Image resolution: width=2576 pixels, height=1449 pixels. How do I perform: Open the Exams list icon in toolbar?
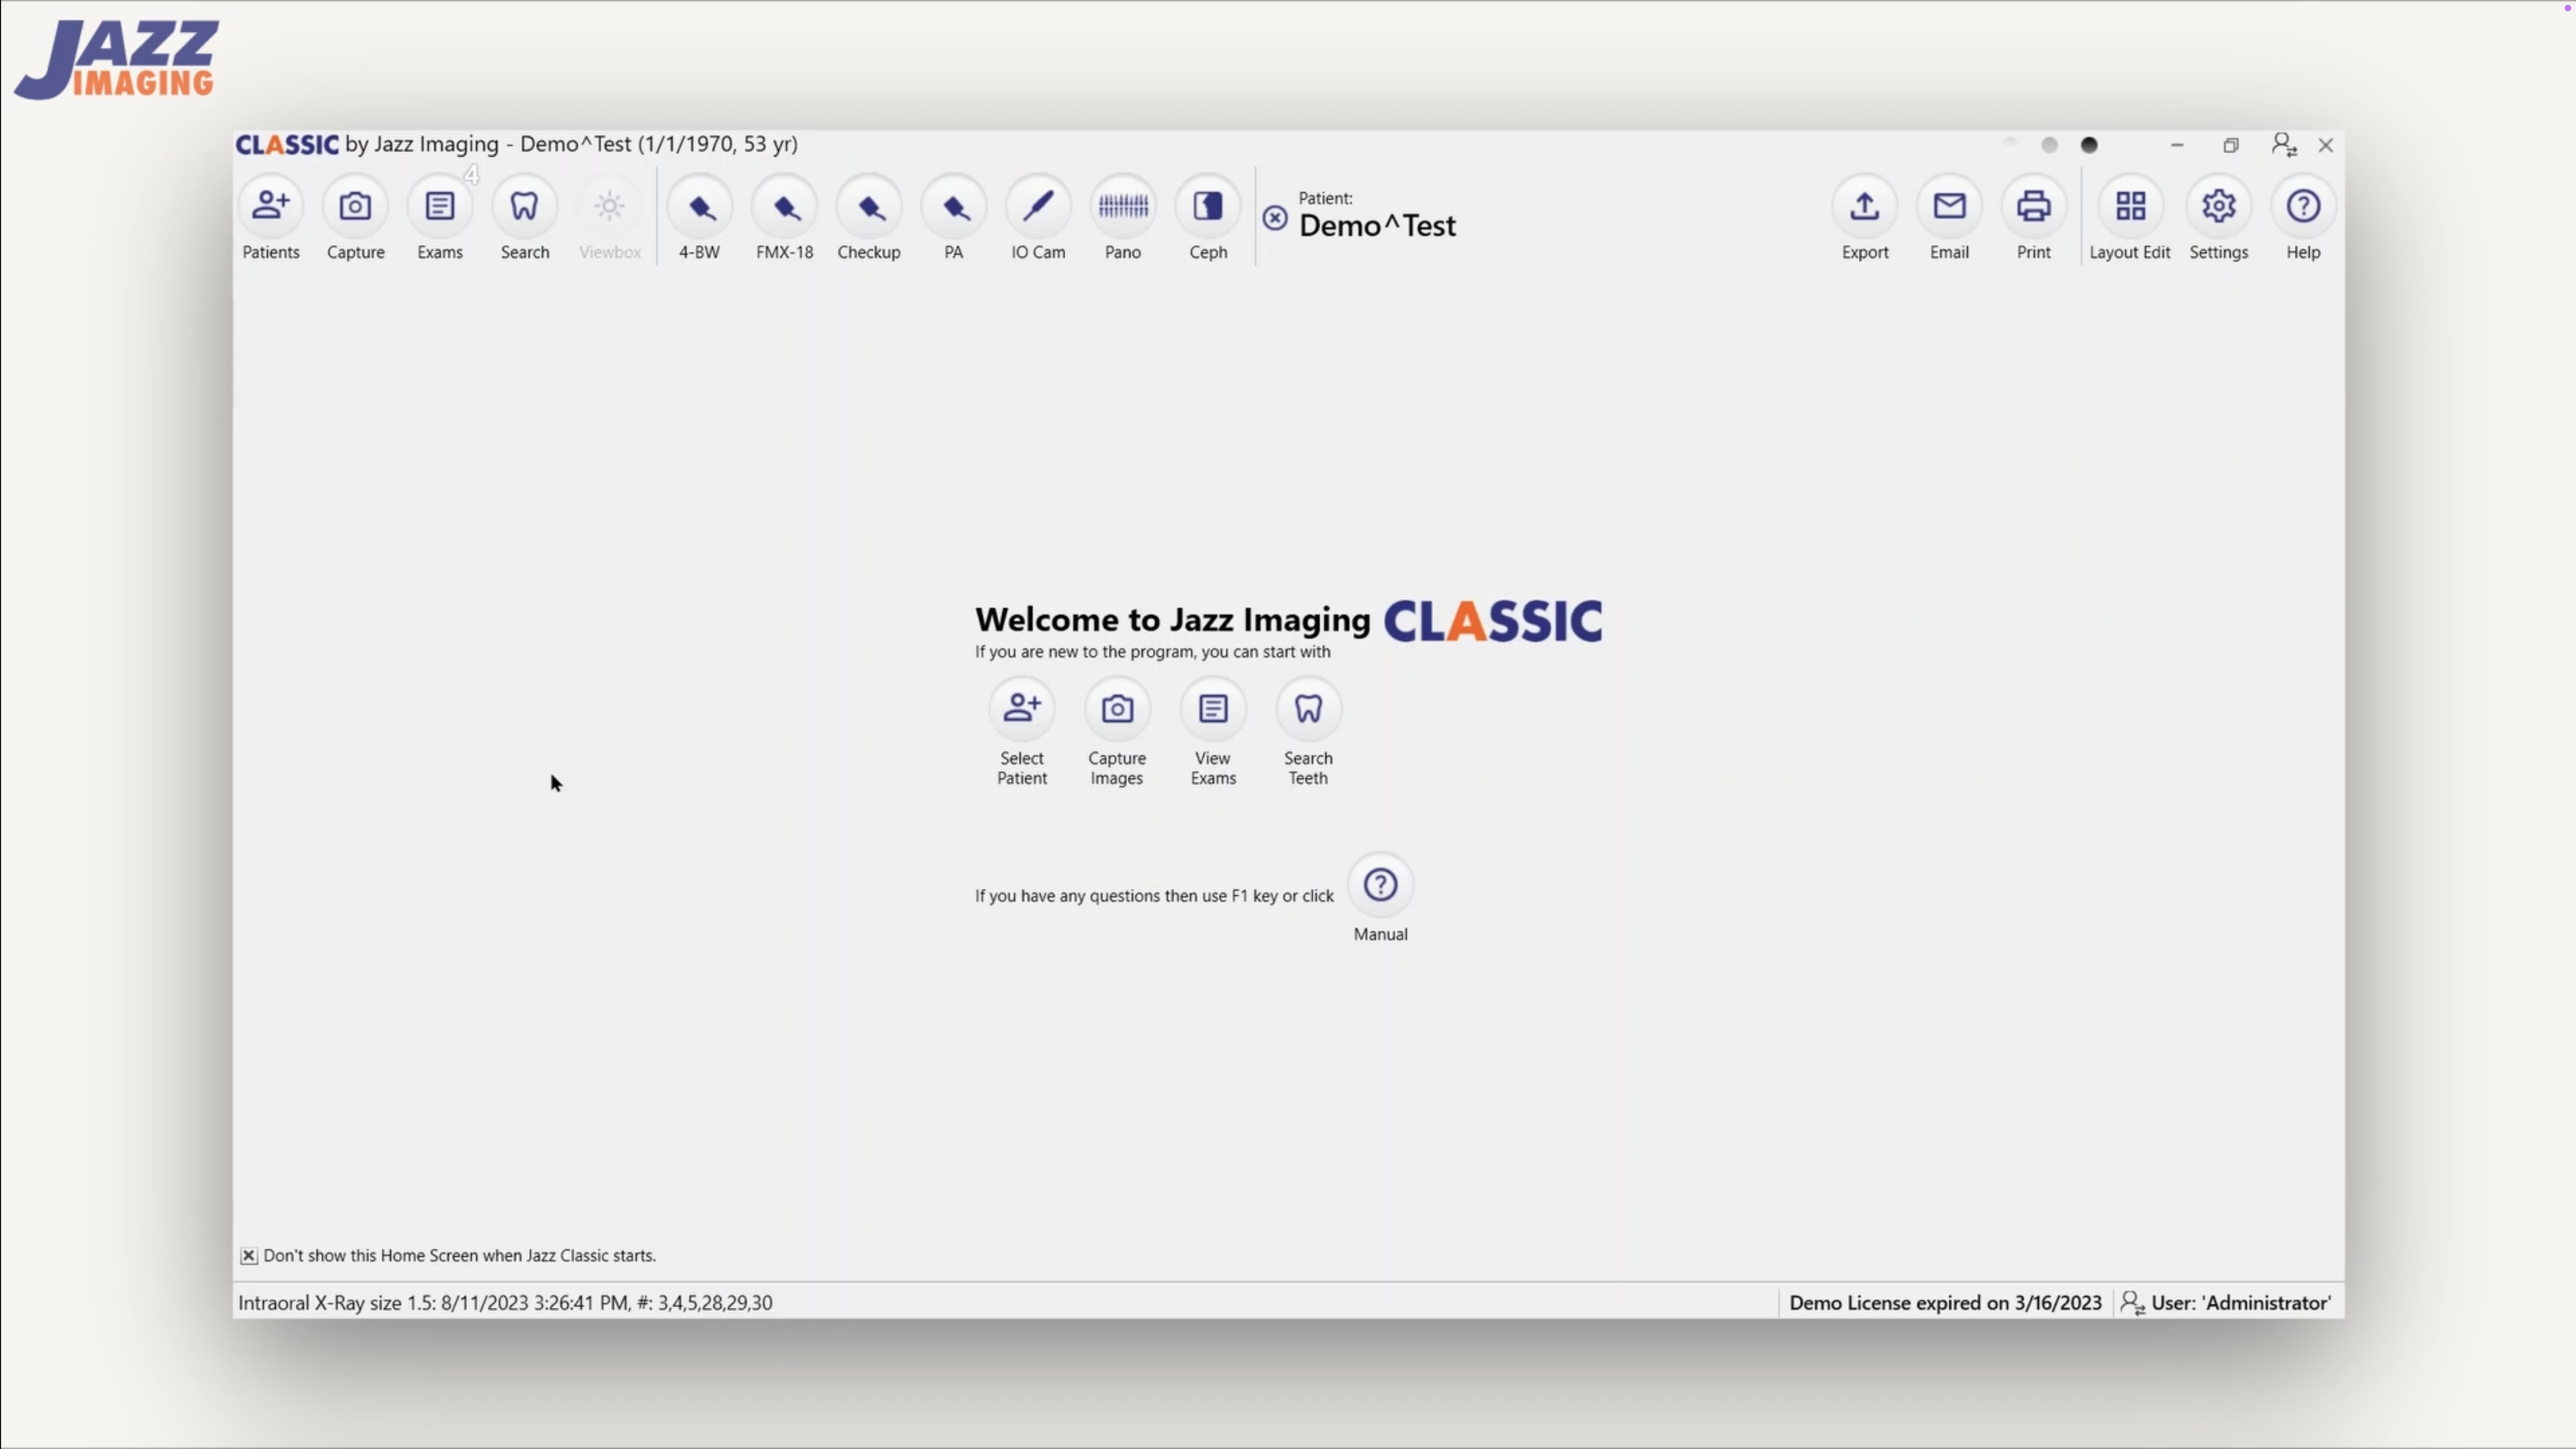(x=440, y=207)
